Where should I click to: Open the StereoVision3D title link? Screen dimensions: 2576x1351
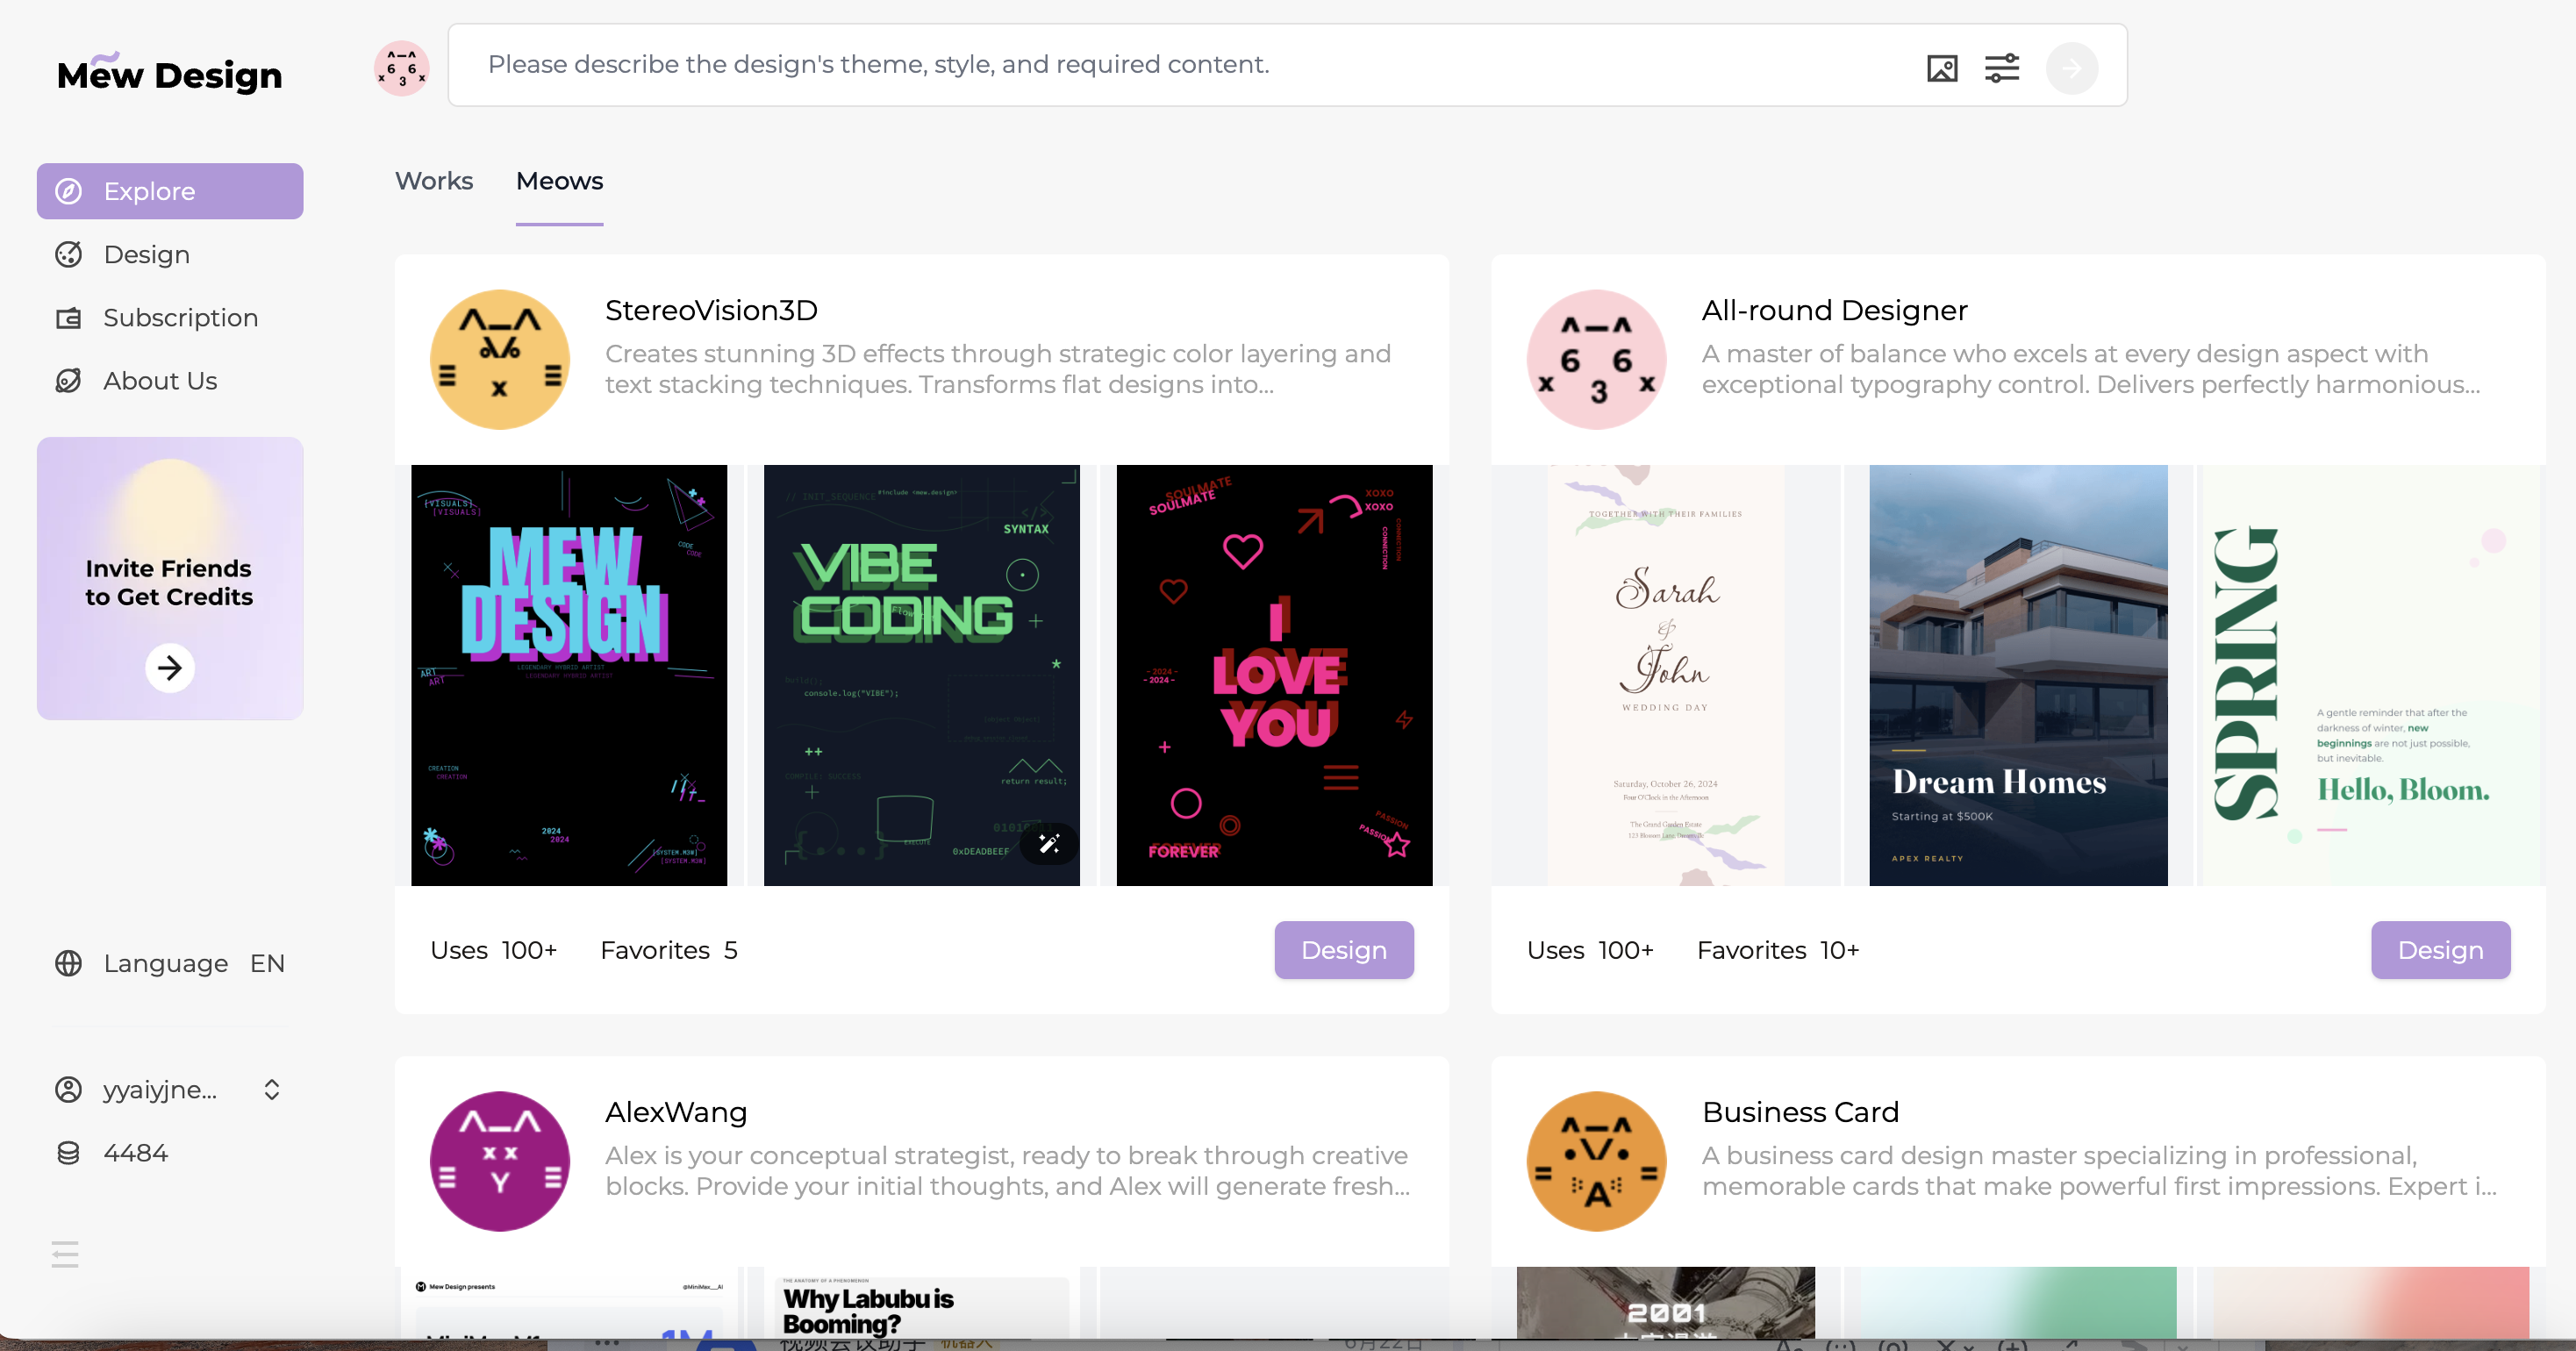tap(712, 310)
